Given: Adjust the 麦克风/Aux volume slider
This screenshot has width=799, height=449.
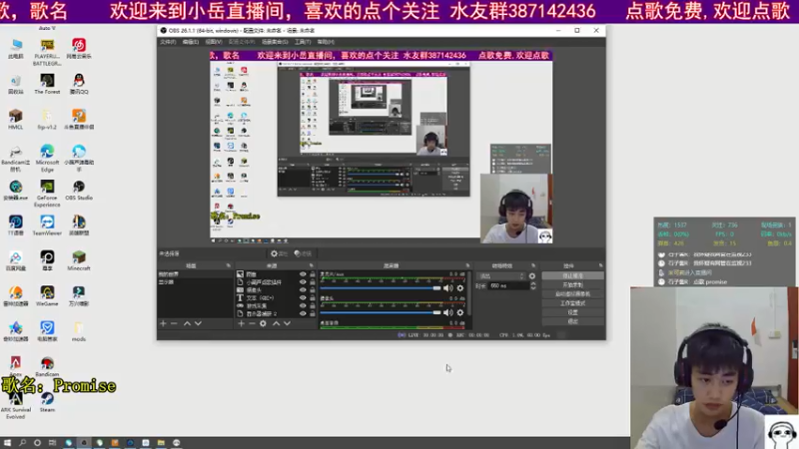Looking at the screenshot, I should (x=381, y=288).
